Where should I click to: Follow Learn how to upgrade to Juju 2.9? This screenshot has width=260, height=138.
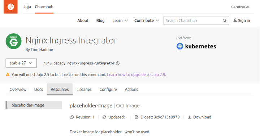tap(136, 75)
